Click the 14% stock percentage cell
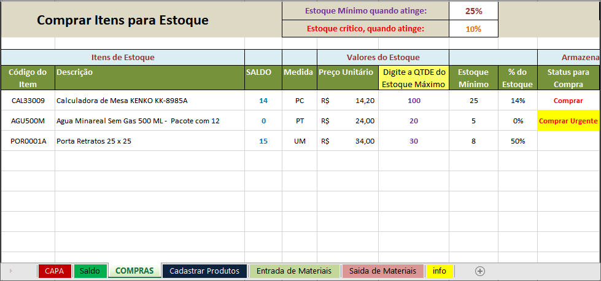Viewport: 601px width, 281px height. (518, 101)
